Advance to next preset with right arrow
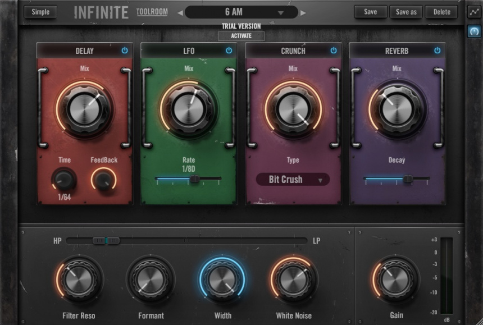Image resolution: width=483 pixels, height=325 pixels. pyautogui.click(x=303, y=12)
